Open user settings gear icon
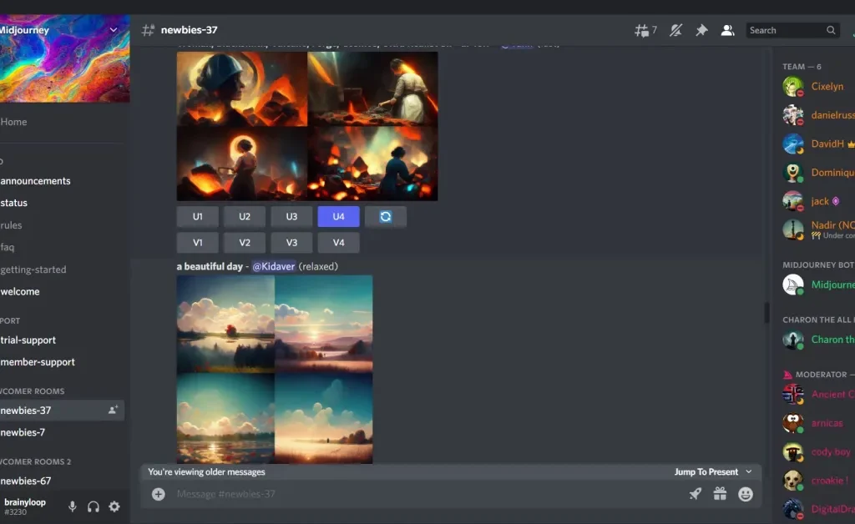855x524 pixels. pos(114,506)
